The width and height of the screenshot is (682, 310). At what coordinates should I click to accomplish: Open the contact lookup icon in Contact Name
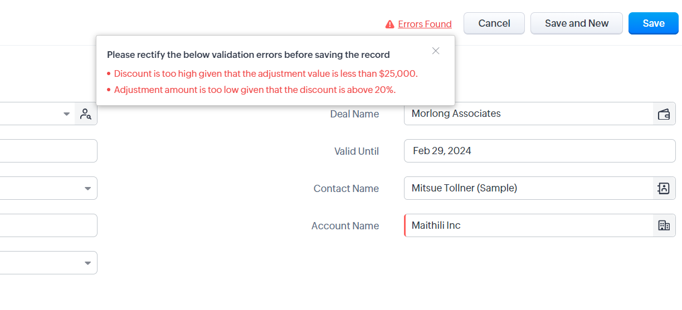664,189
